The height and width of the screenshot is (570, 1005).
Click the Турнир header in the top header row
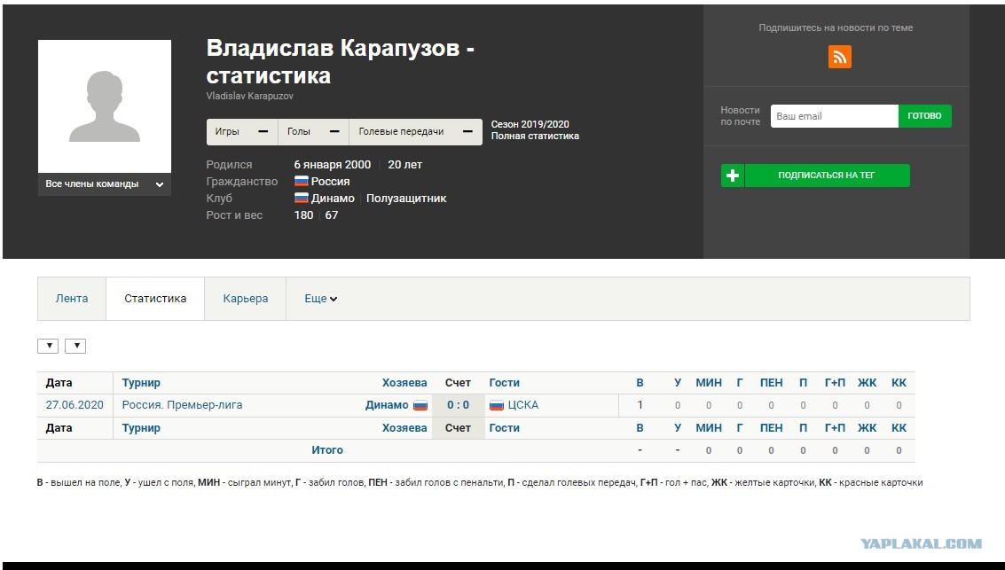141,383
